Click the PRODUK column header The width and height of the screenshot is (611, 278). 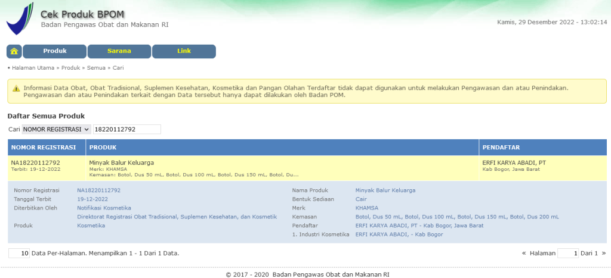pos(282,148)
